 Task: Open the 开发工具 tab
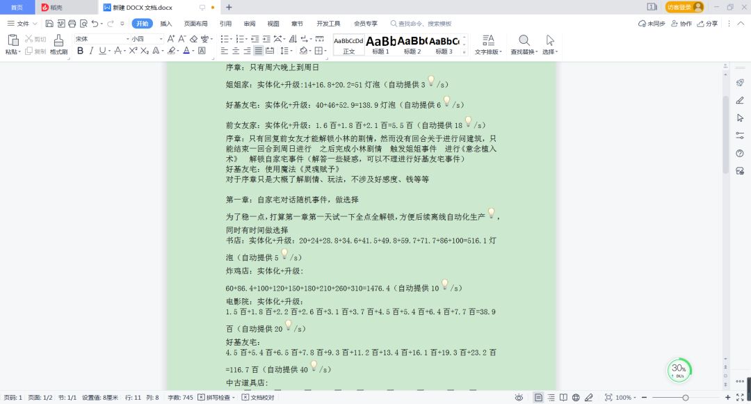pos(328,24)
